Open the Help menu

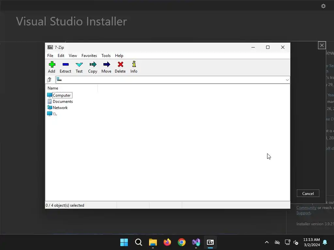[119, 55]
